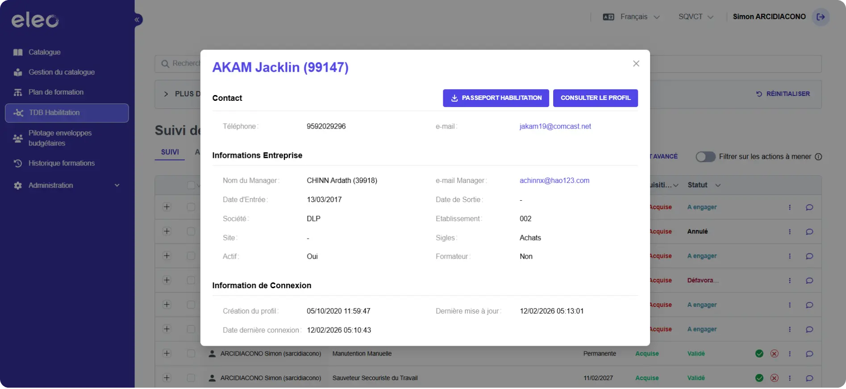
Task: Open more options for Sauveteur Secouriste row
Action: click(x=790, y=378)
